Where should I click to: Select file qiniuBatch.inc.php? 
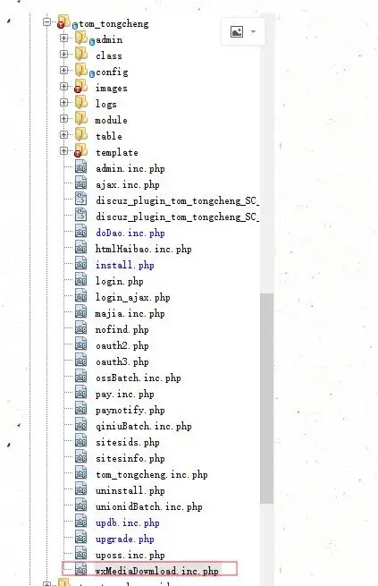(144, 427)
